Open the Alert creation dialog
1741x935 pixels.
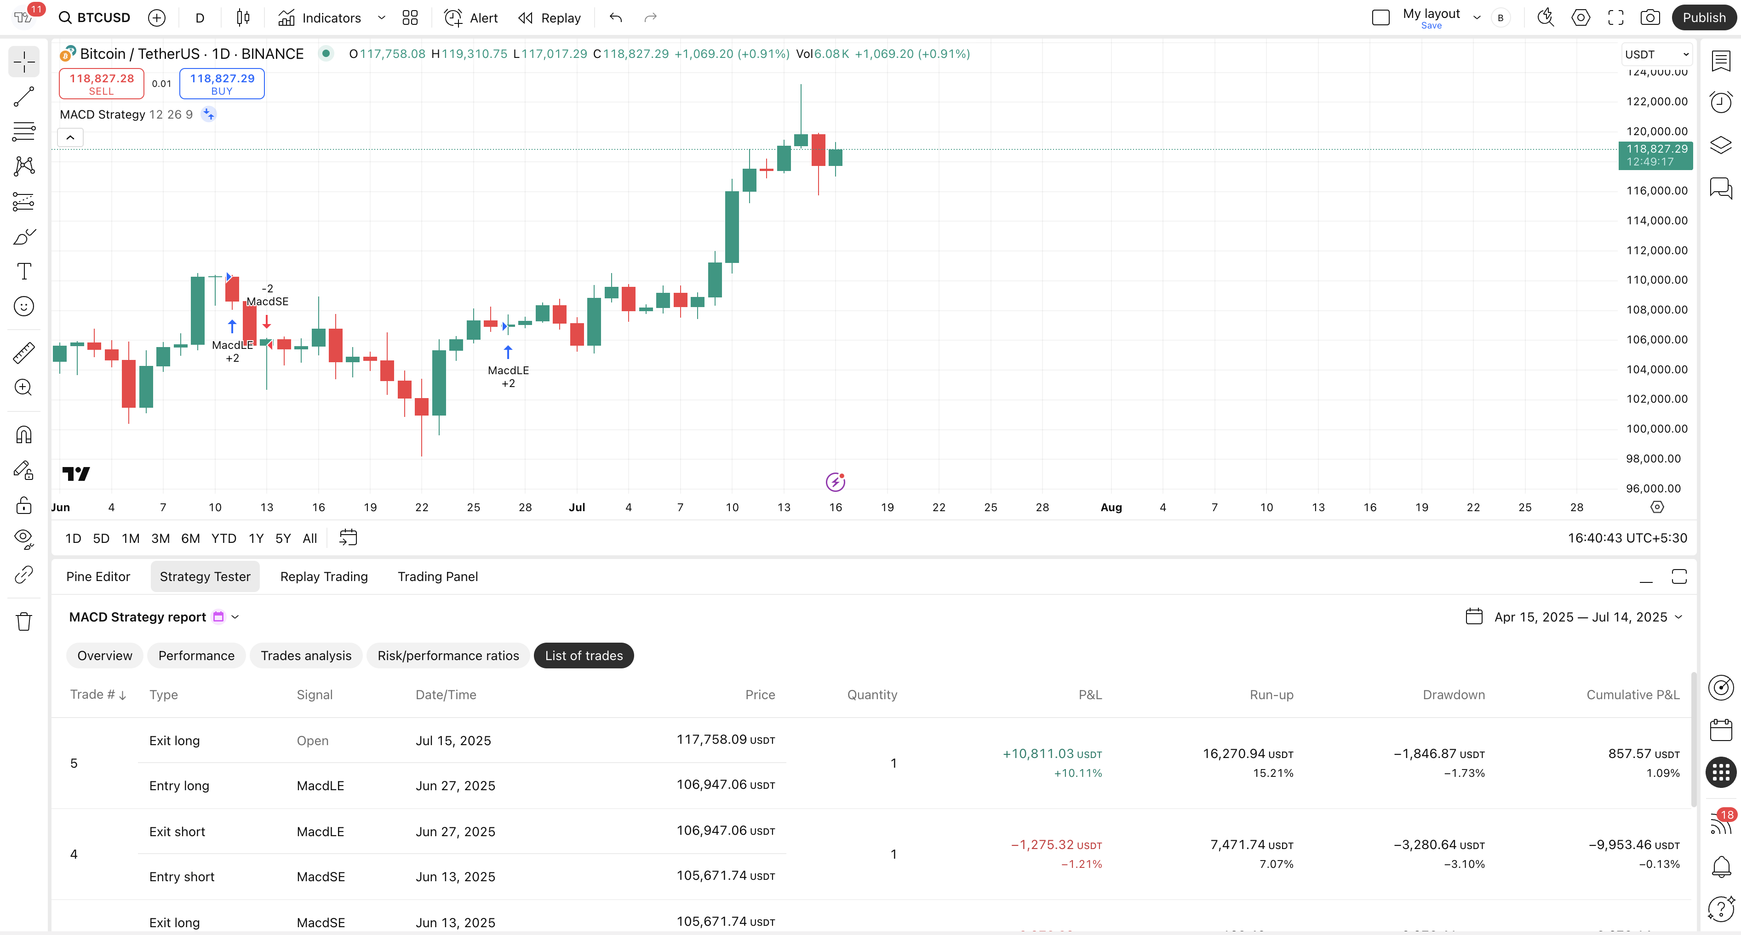(471, 17)
